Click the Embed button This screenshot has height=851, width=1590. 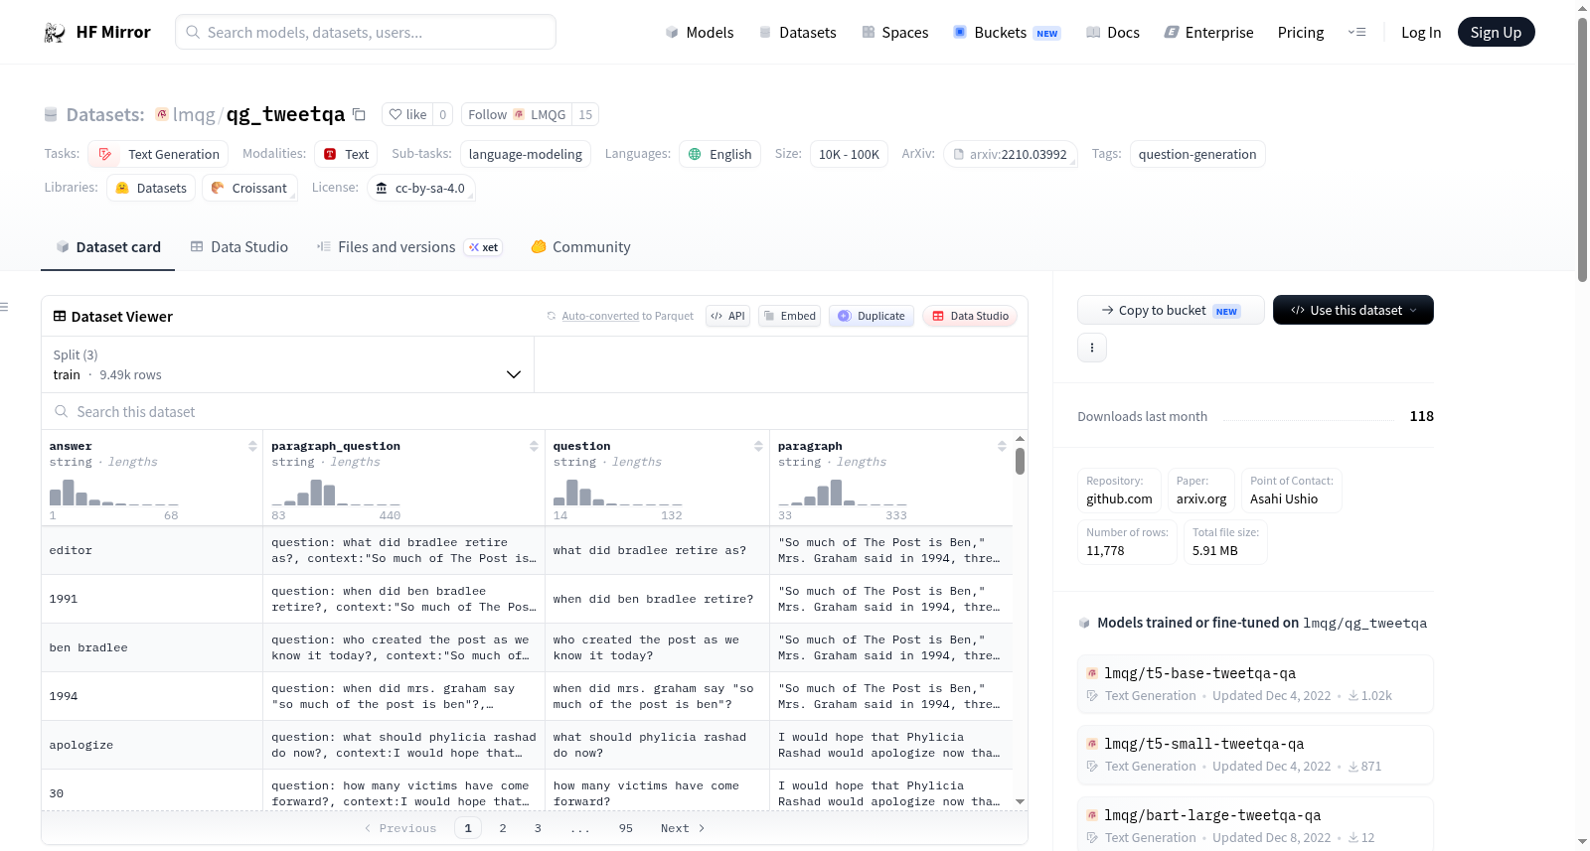[x=789, y=316]
